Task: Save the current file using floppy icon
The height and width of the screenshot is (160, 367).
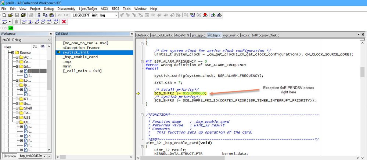Action: pyautogui.click(x=17, y=15)
